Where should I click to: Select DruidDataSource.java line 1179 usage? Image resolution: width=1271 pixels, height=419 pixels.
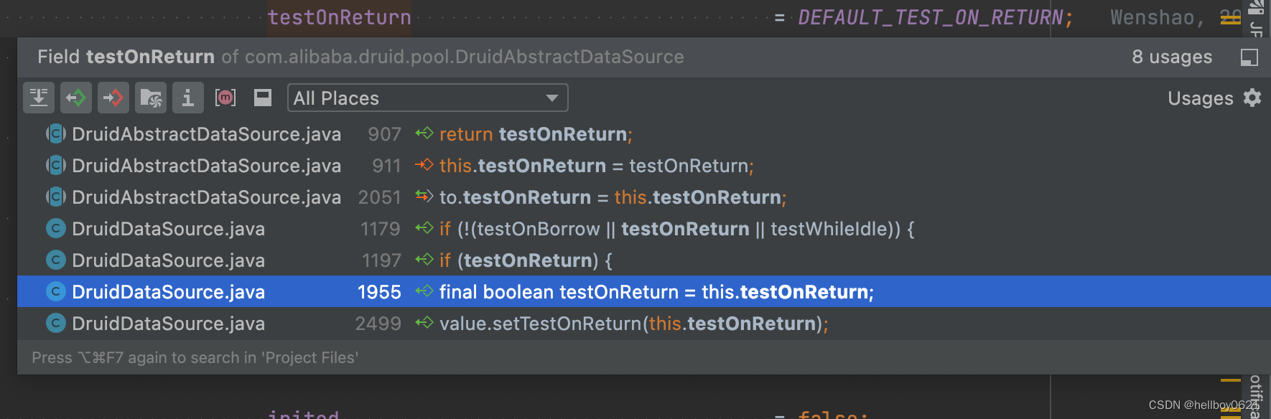644,229
